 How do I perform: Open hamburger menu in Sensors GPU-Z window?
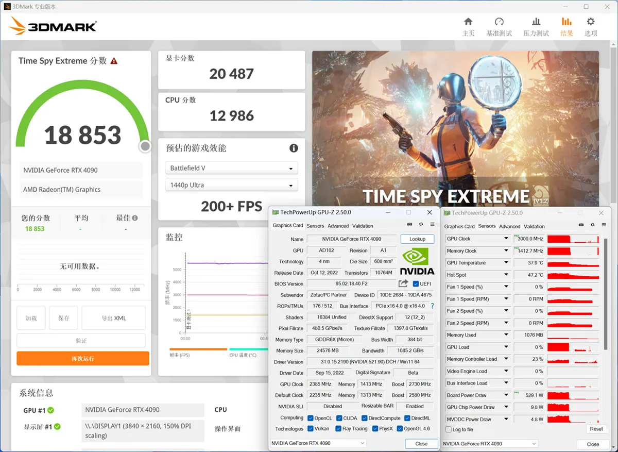pyautogui.click(x=604, y=225)
